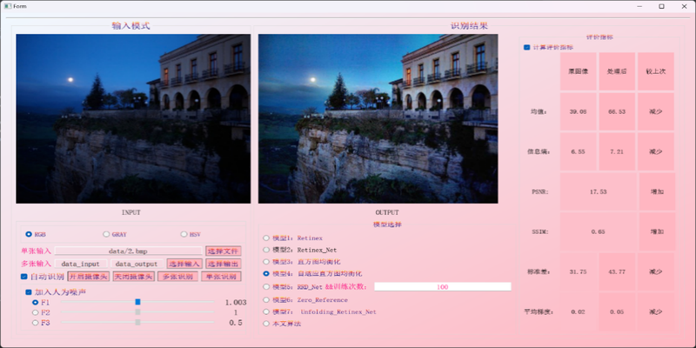Screen dimensions: 696x348
Task: Click the 处理后 column header cell
Action: (x=617, y=71)
